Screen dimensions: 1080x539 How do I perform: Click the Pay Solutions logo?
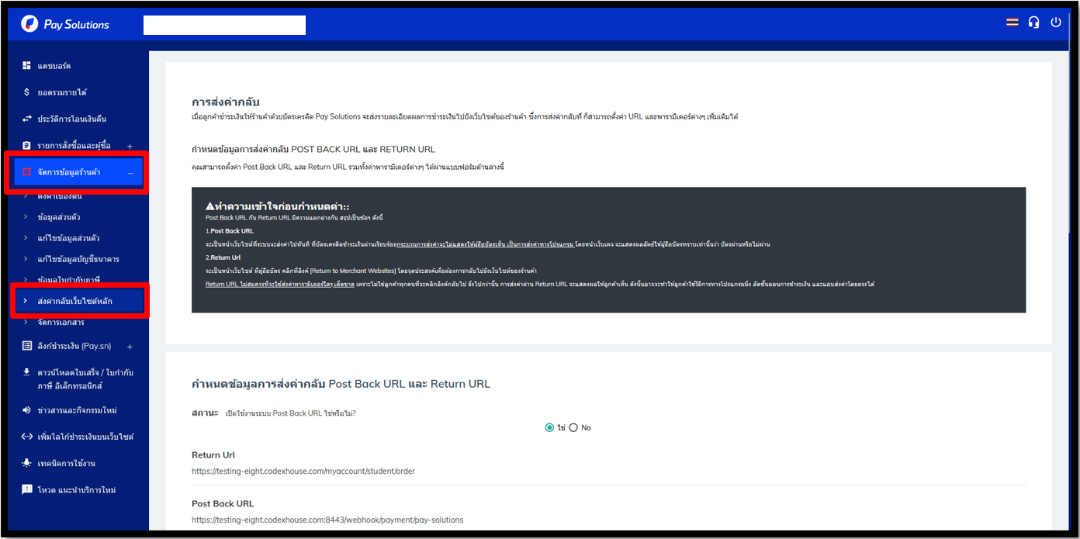[65, 24]
